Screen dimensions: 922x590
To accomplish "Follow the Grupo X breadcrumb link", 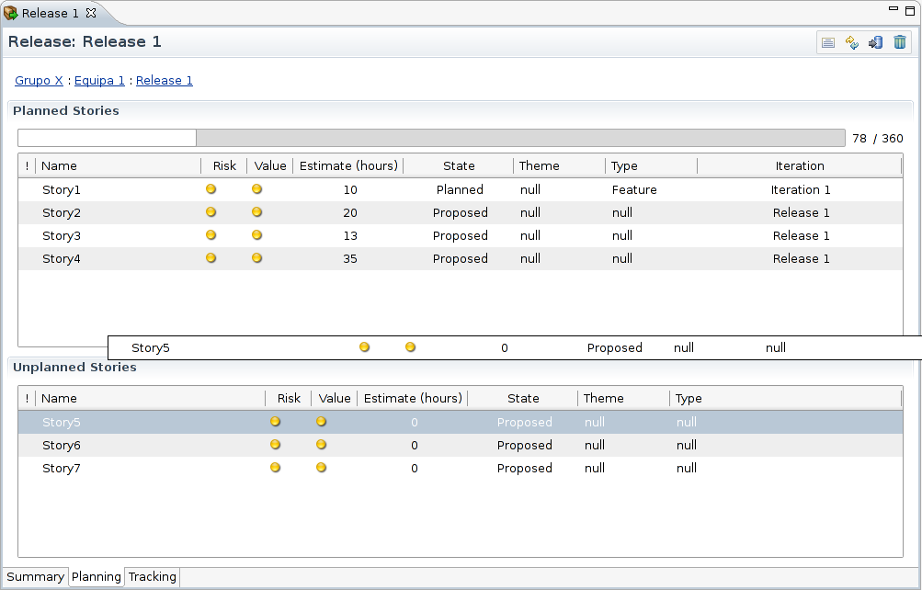I will pyautogui.click(x=39, y=81).
